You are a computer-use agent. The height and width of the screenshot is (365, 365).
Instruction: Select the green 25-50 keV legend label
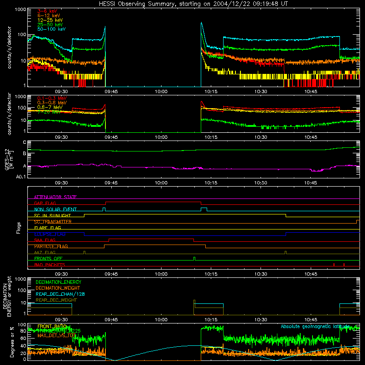click(x=50, y=25)
